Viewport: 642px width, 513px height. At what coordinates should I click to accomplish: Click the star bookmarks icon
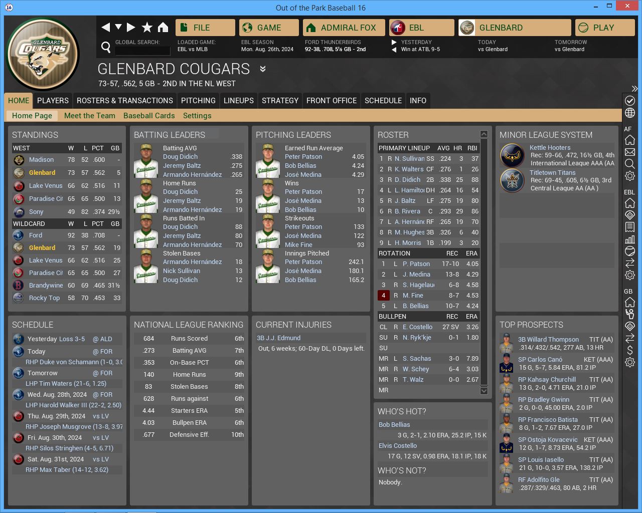147,28
